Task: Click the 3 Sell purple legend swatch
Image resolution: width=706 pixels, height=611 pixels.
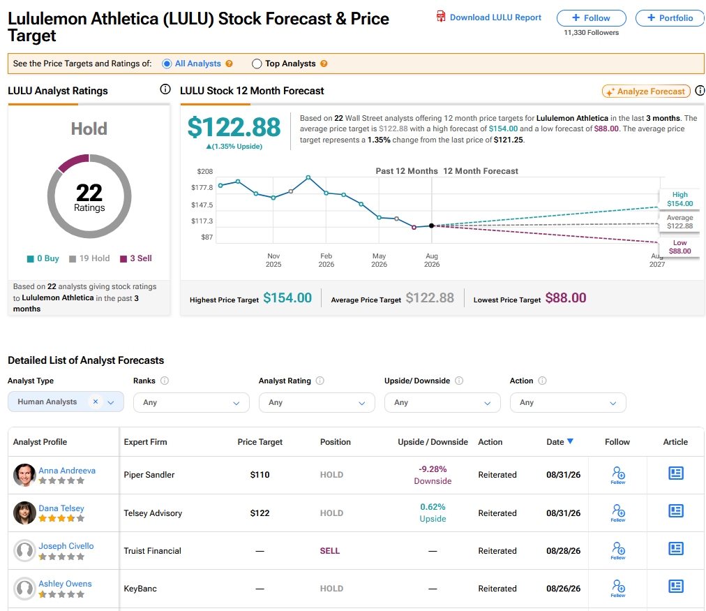Action: point(123,258)
